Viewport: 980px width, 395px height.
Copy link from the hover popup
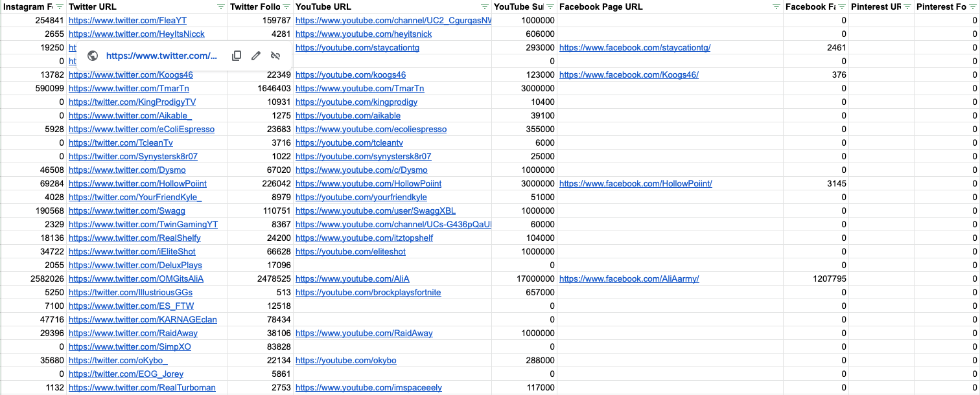tap(237, 56)
